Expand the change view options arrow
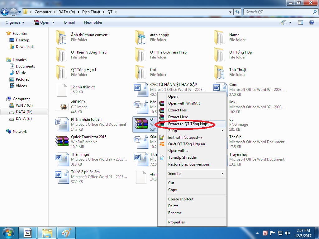The image size is (319, 239). coord(290,22)
